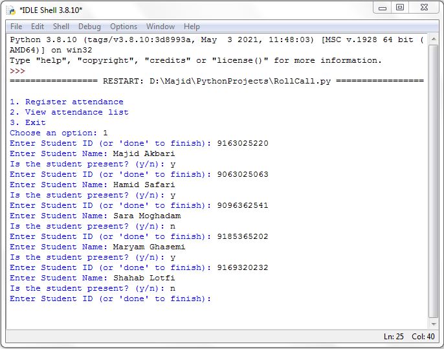This screenshot has width=444, height=349.
Task: Maximize the IDLE Shell window
Action: click(400, 8)
